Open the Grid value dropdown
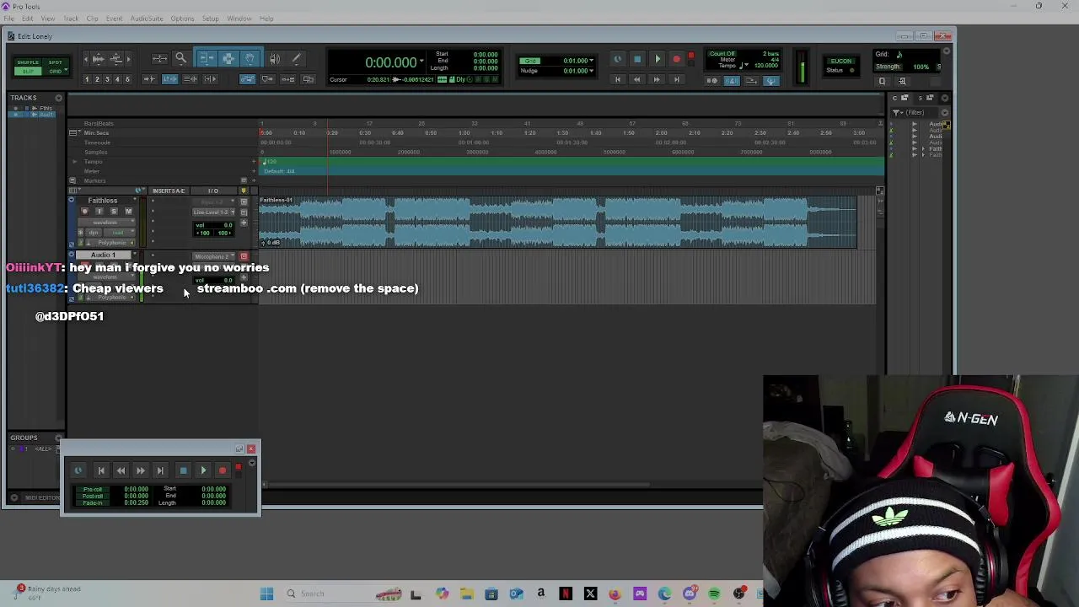 591,61
